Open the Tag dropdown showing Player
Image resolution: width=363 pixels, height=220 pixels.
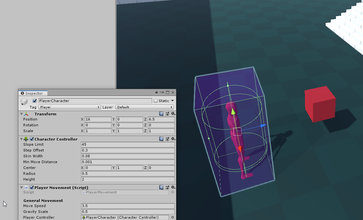pyautogui.click(x=70, y=107)
